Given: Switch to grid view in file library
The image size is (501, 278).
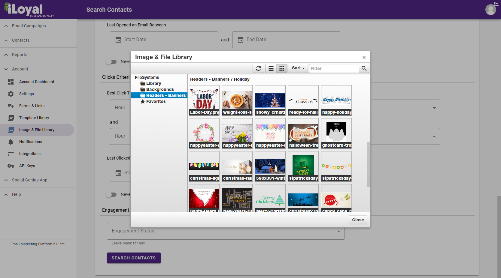Looking at the screenshot, I should click(282, 68).
